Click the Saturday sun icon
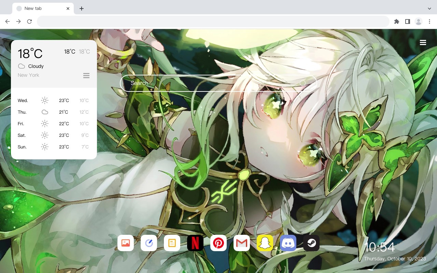This screenshot has width=437, height=273. pos(45,135)
